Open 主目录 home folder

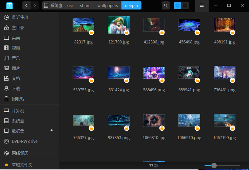point(30,27)
